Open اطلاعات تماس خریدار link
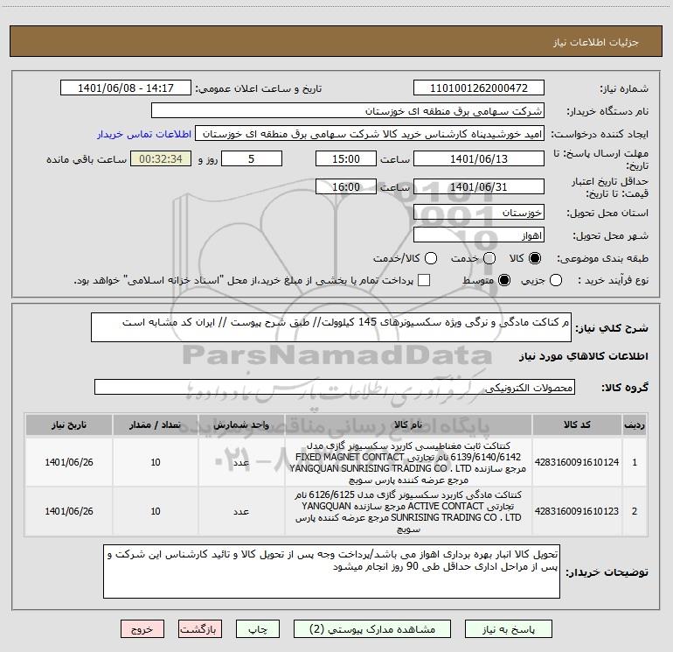 pyautogui.click(x=144, y=134)
